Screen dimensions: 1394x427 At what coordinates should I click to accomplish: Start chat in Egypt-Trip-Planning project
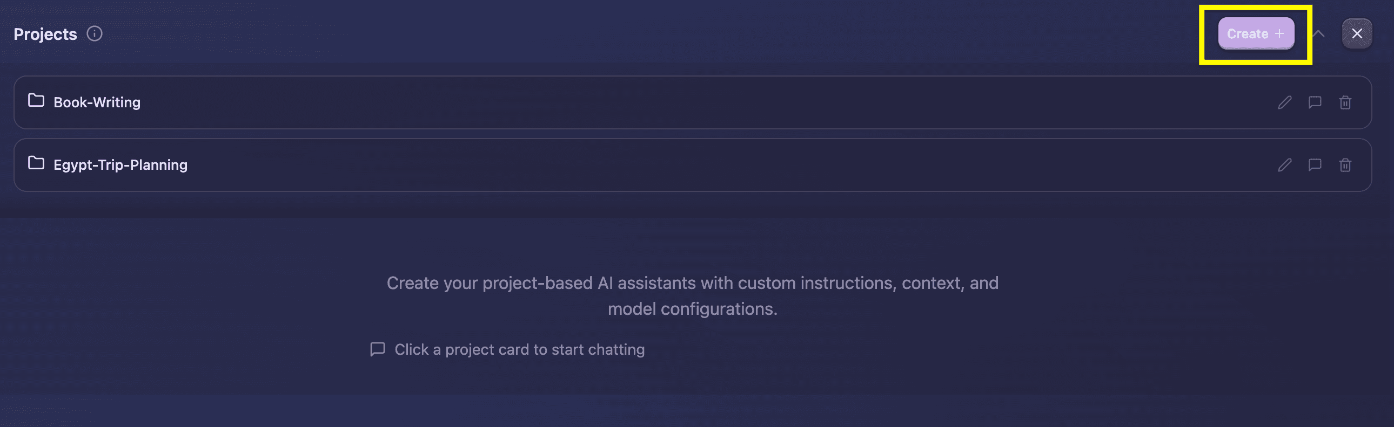[1315, 165]
